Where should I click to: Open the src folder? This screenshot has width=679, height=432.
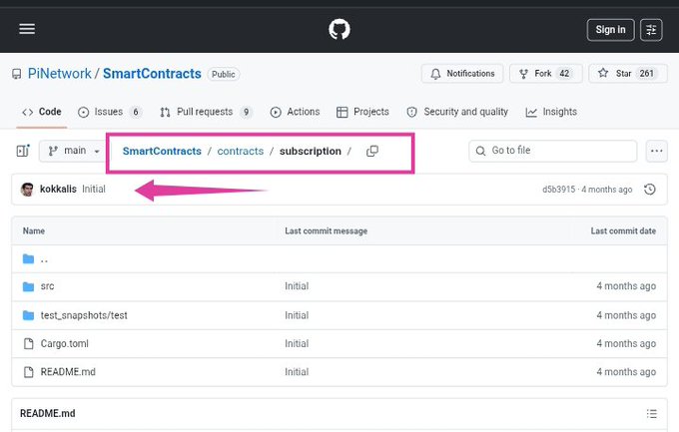click(x=47, y=286)
